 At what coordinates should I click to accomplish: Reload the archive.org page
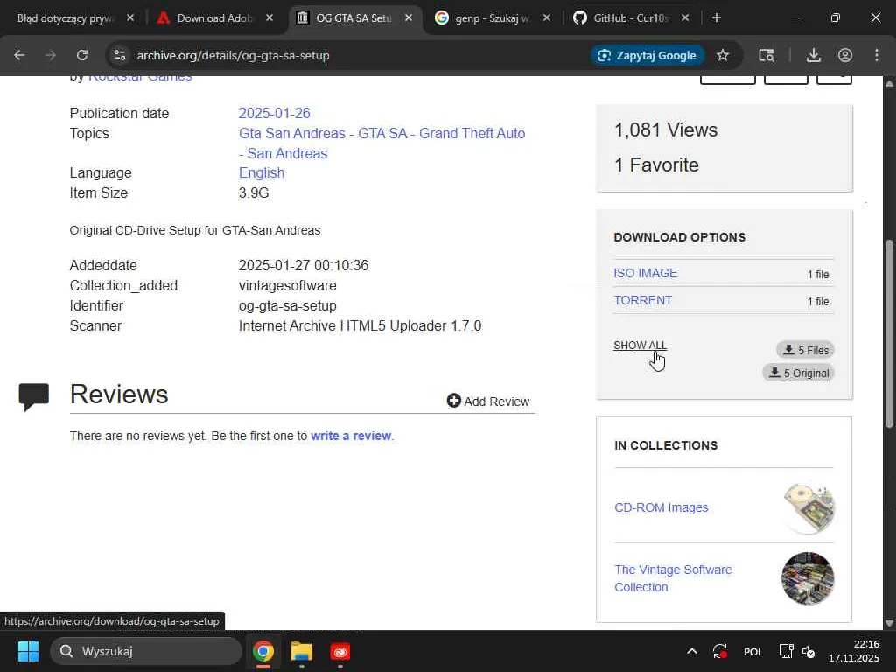pyautogui.click(x=82, y=55)
